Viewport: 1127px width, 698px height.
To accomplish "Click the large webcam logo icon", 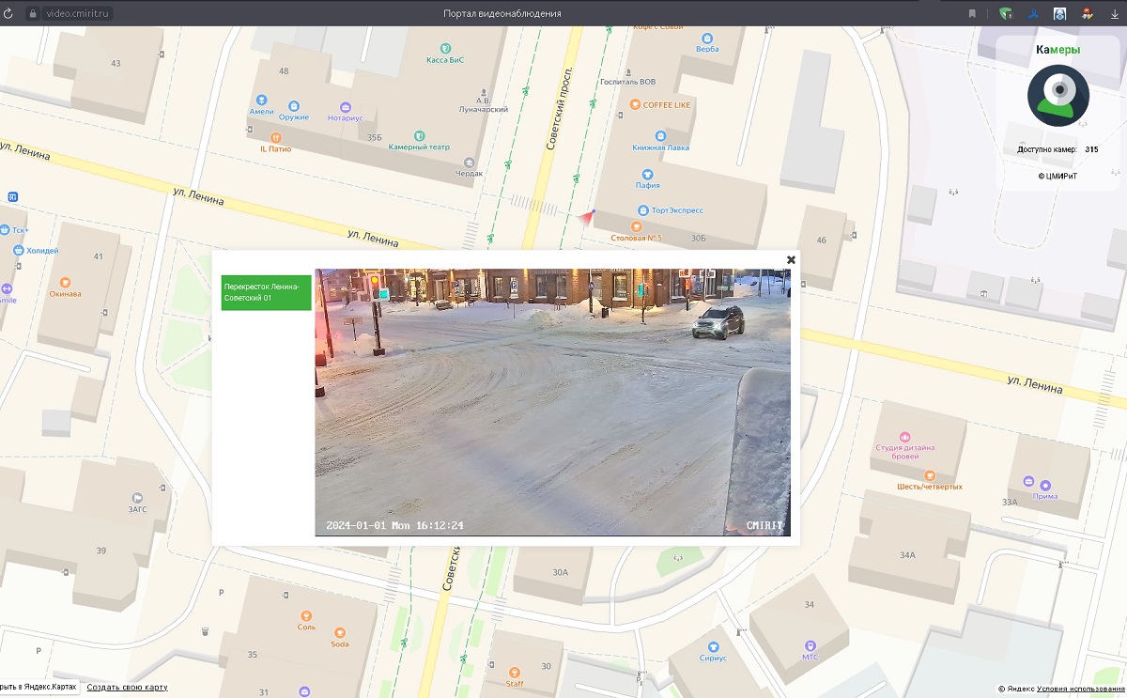I will [1058, 95].
